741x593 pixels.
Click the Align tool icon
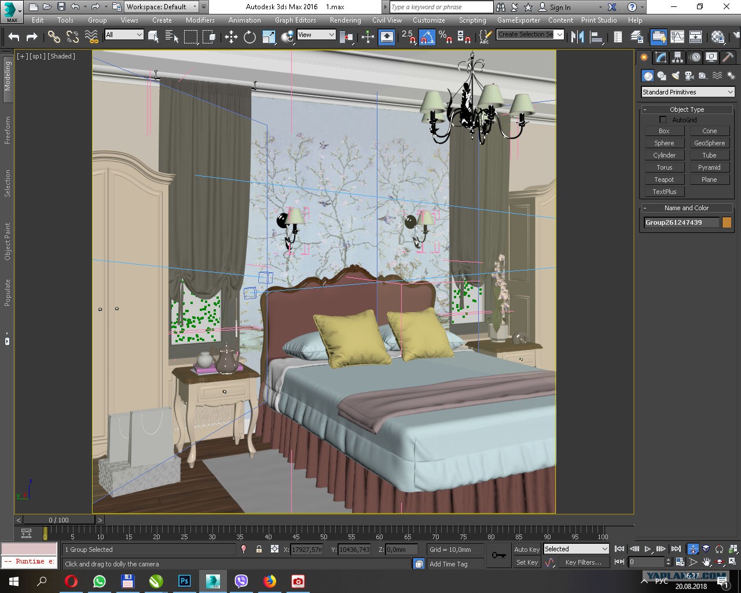point(596,36)
